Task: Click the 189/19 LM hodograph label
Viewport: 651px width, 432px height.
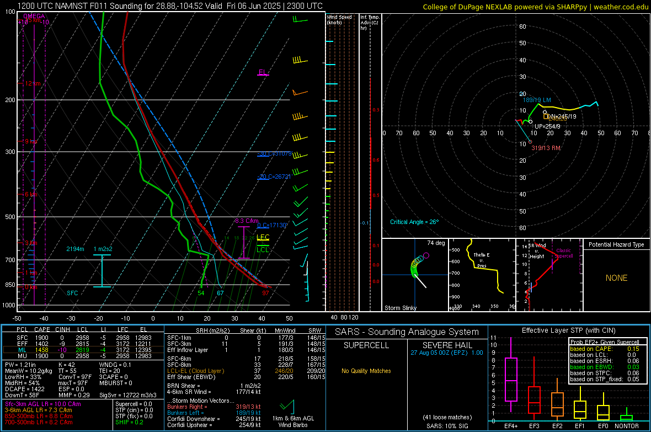Action: click(537, 100)
